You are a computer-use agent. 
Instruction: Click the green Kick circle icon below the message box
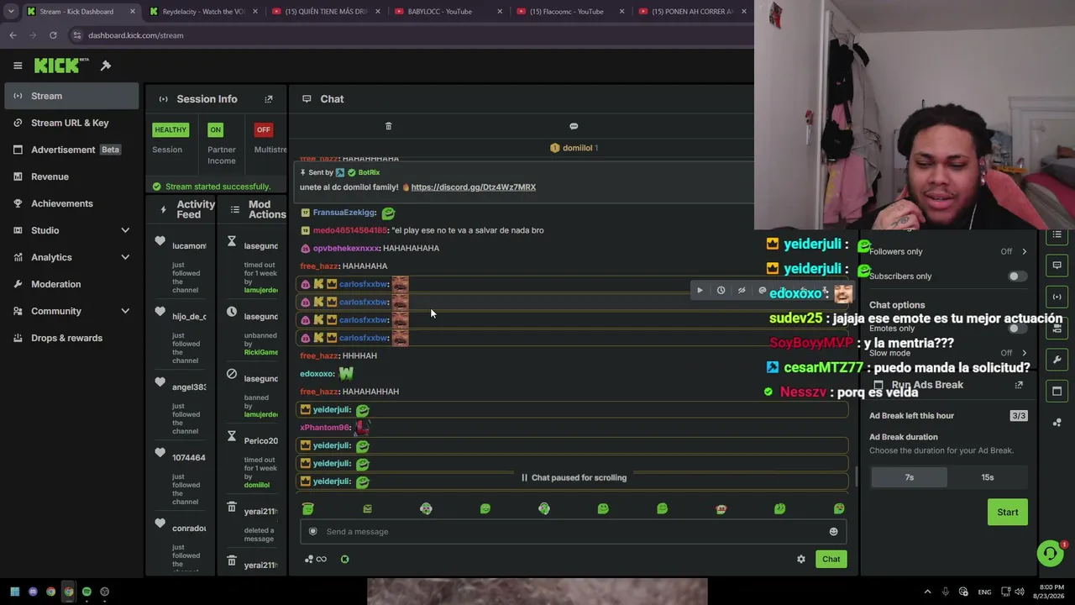tap(344, 559)
